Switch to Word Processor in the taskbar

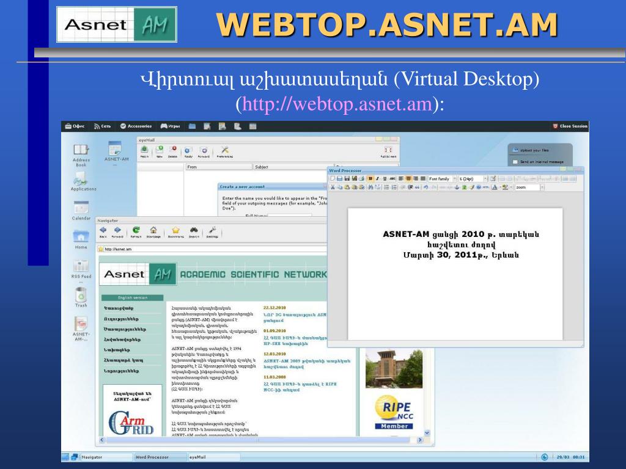(161, 457)
